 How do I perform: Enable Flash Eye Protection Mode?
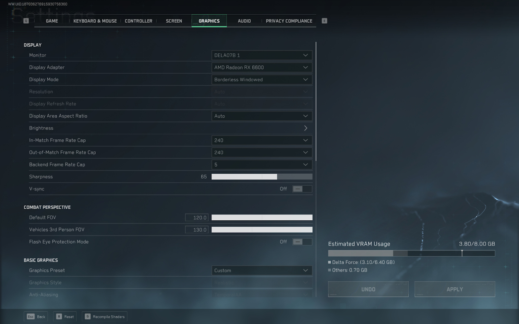click(x=302, y=242)
